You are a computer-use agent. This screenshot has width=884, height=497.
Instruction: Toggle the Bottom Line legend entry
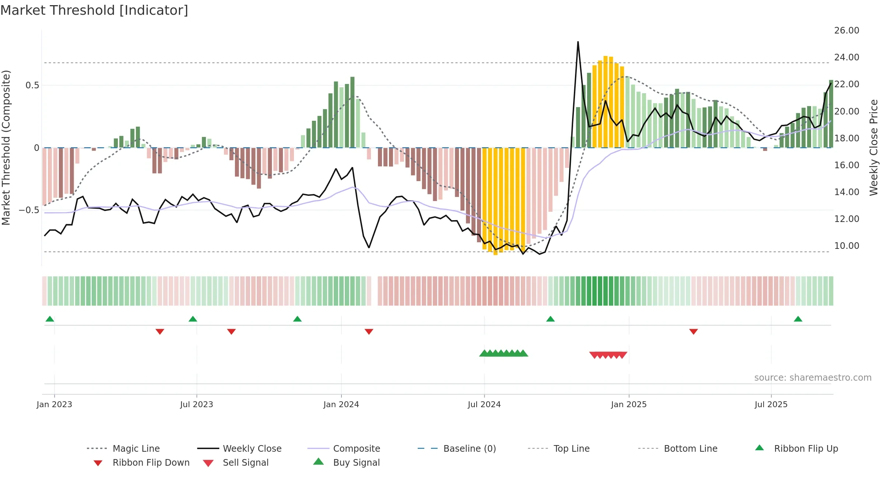pos(678,448)
